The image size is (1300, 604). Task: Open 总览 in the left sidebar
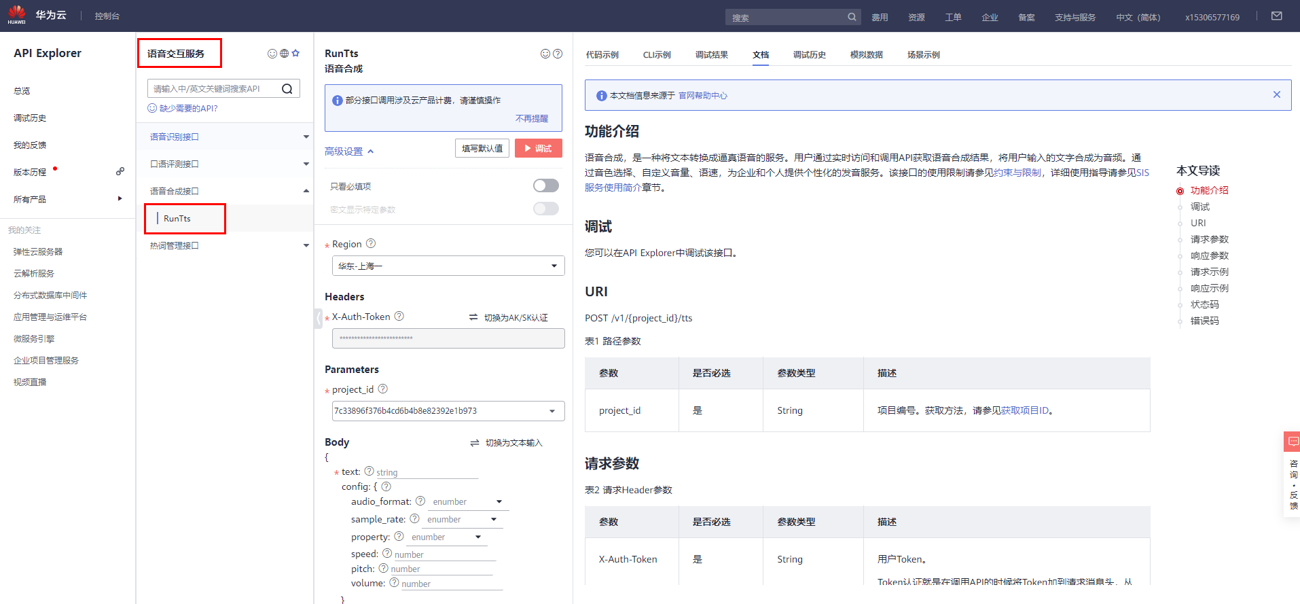22,90
